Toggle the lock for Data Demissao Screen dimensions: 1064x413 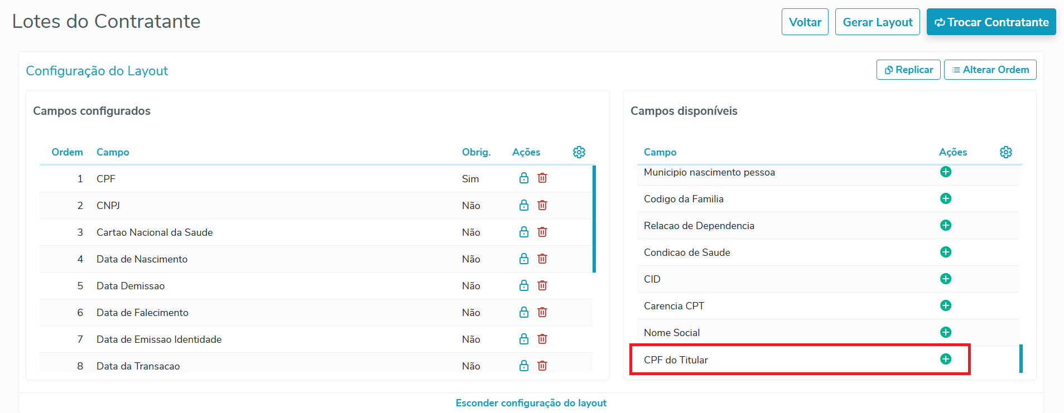523,285
